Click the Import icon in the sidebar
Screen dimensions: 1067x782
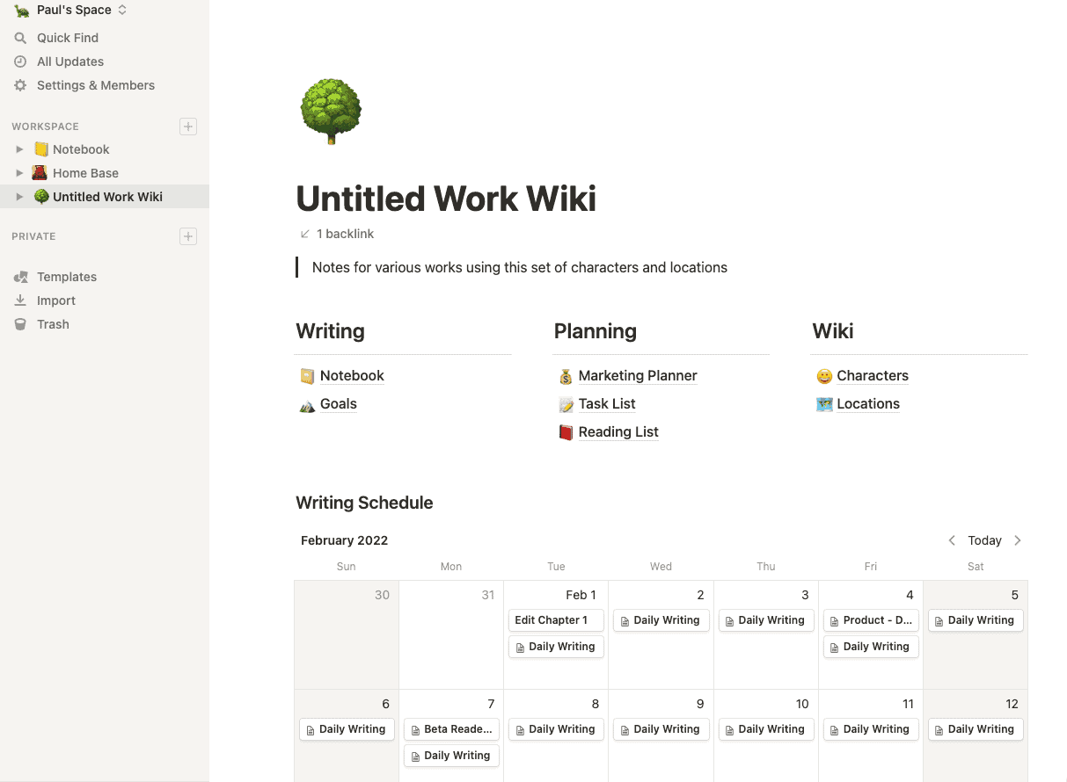click(18, 300)
